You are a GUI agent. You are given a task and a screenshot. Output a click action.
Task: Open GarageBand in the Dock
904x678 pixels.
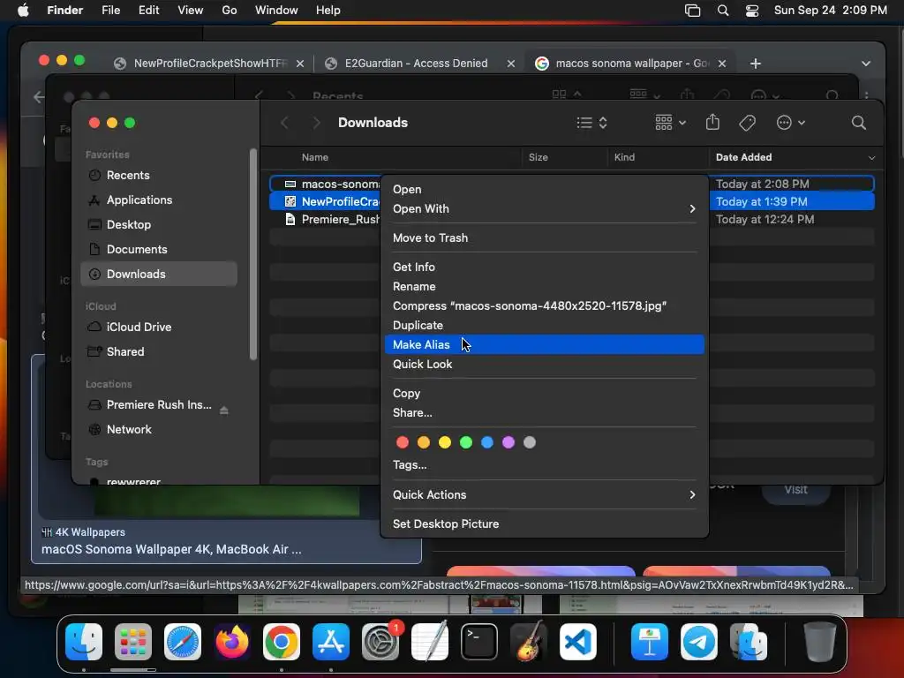(529, 642)
